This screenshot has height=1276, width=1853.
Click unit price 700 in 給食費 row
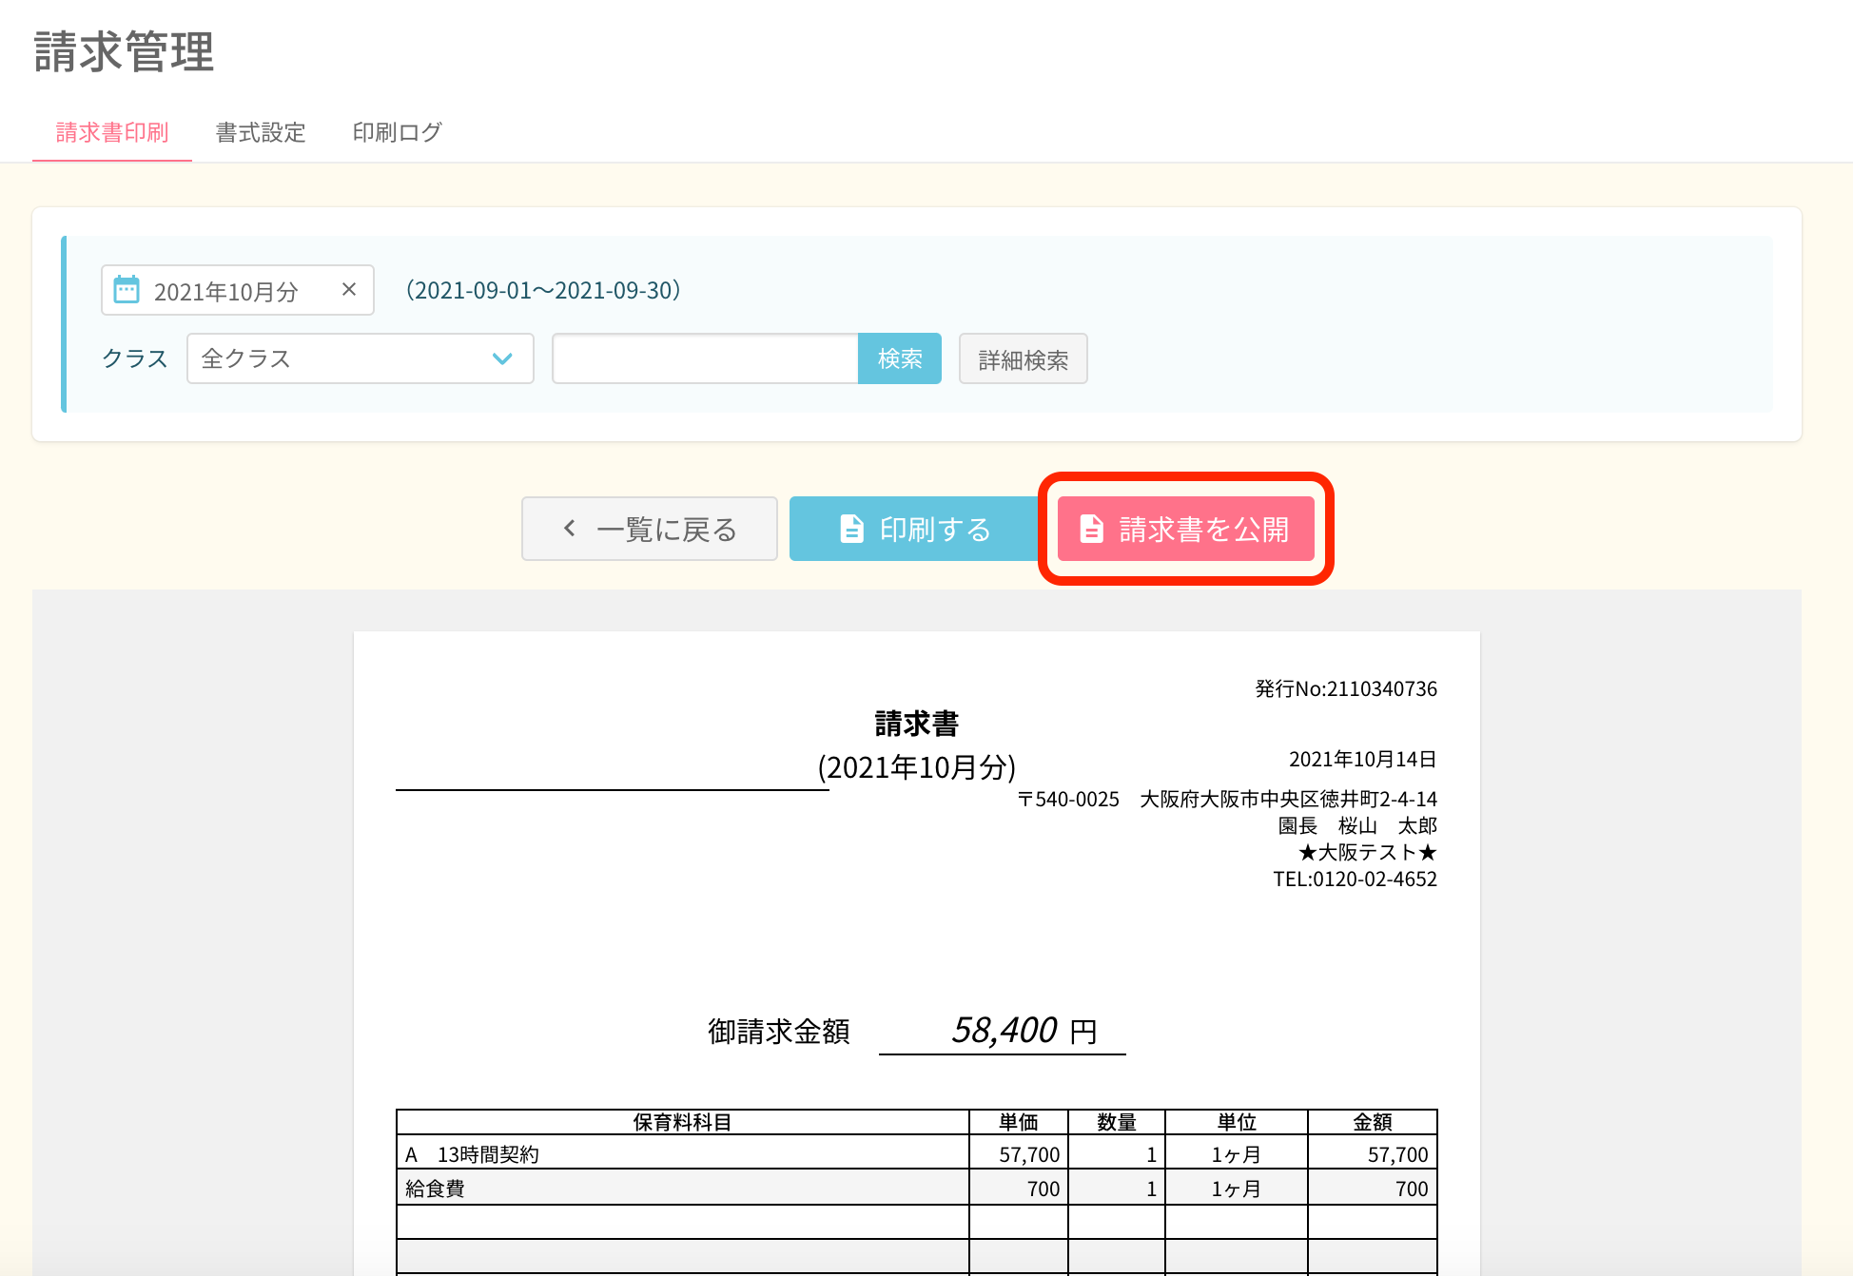click(x=1044, y=1189)
